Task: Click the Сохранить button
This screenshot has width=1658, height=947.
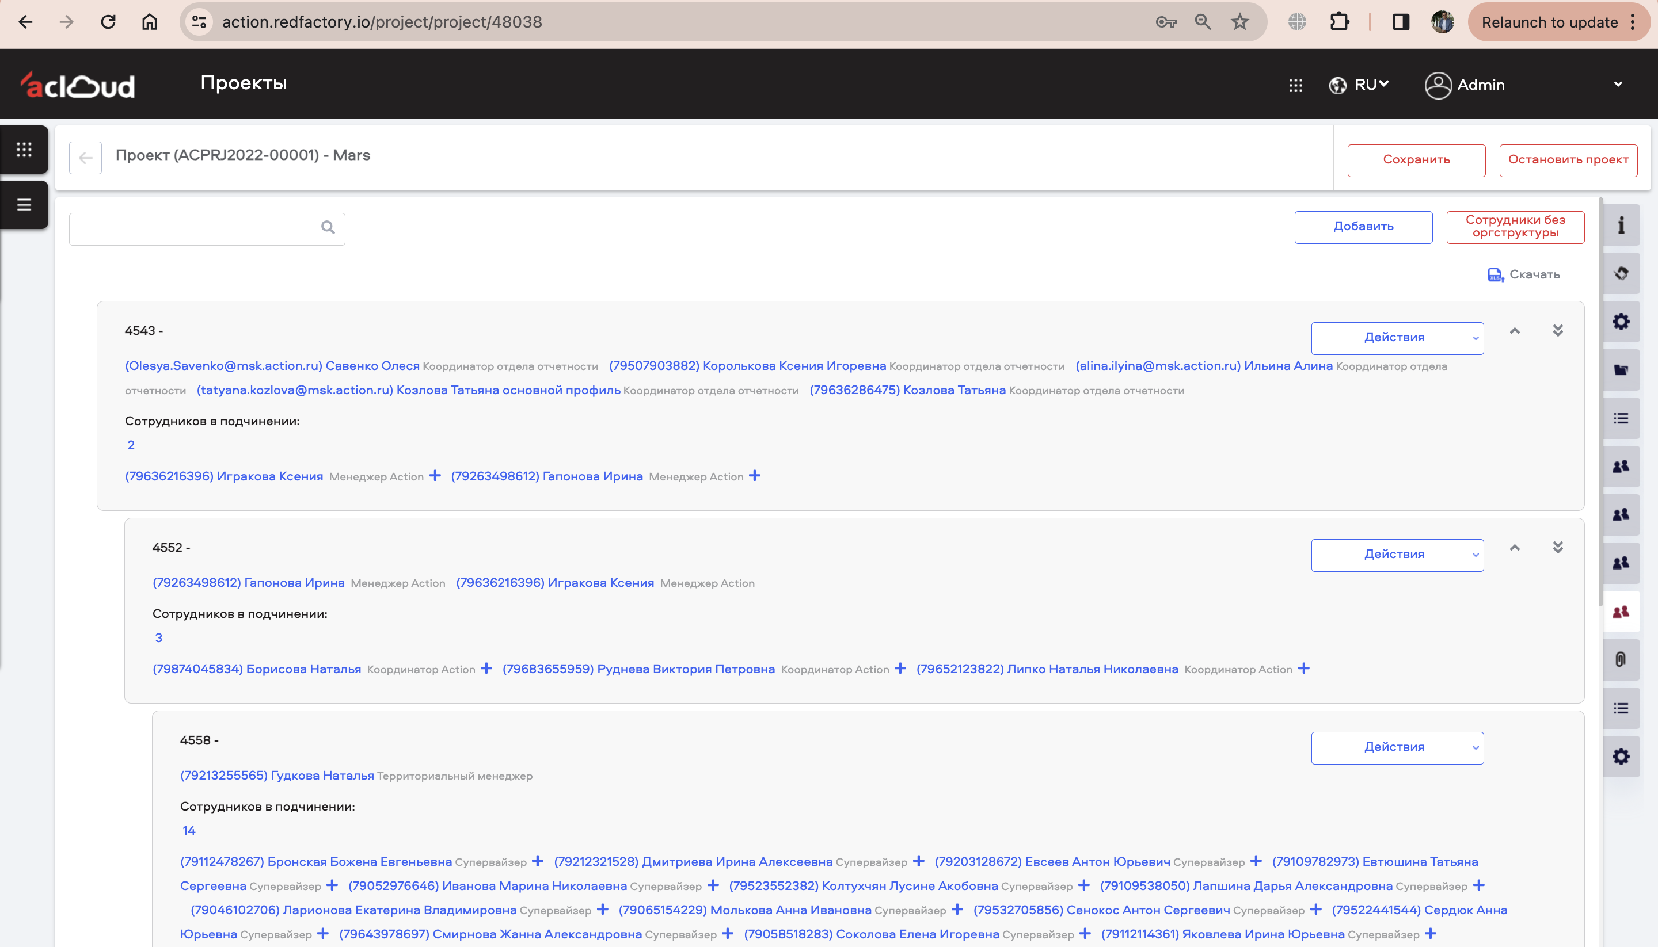Action: [1416, 160]
